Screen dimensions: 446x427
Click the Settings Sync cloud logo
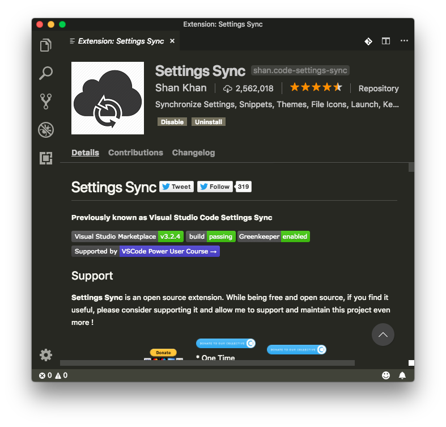(x=108, y=98)
